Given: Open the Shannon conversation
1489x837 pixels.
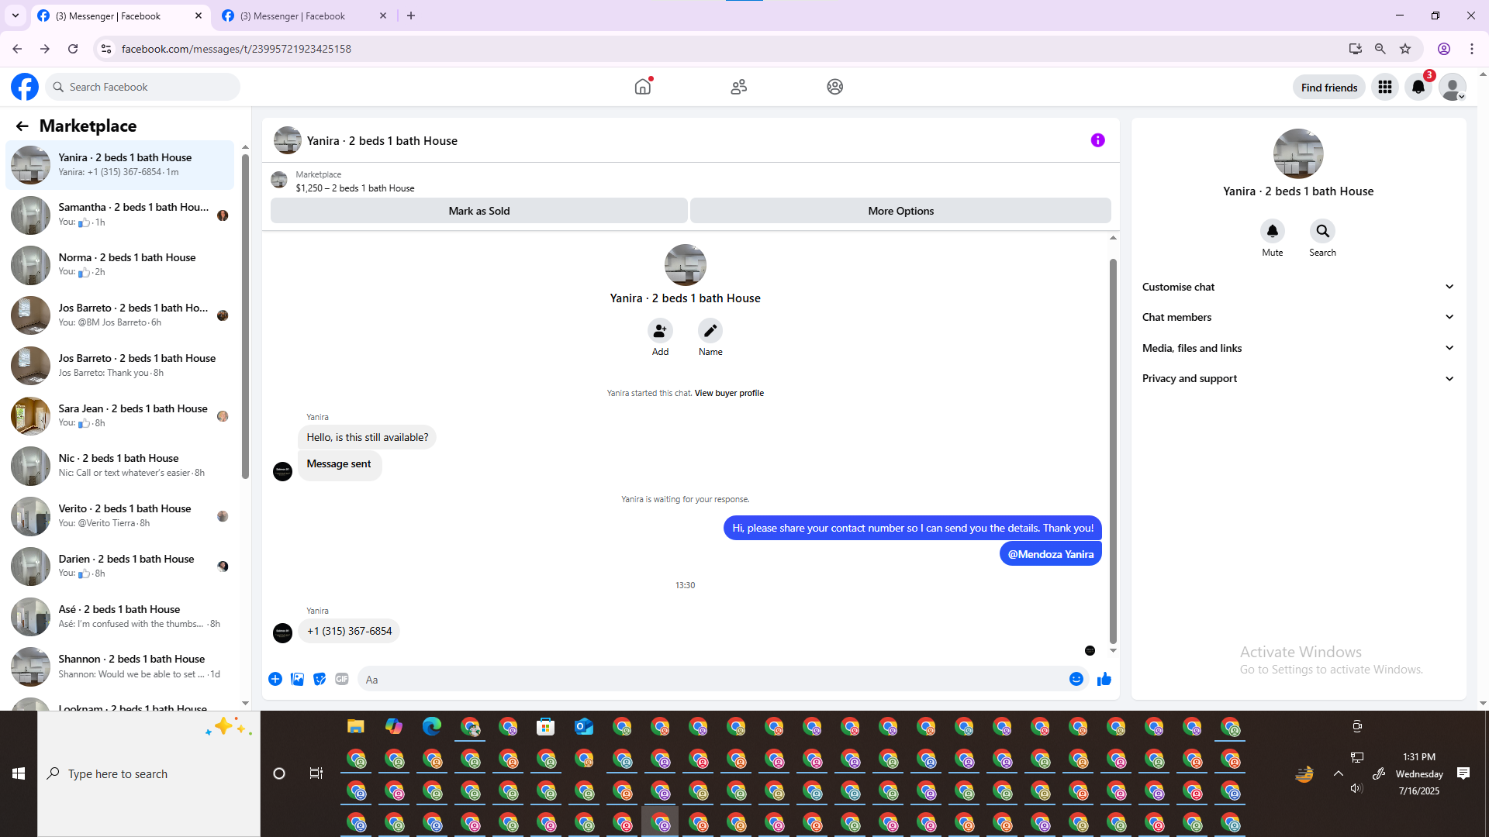Looking at the screenshot, I should point(120,666).
